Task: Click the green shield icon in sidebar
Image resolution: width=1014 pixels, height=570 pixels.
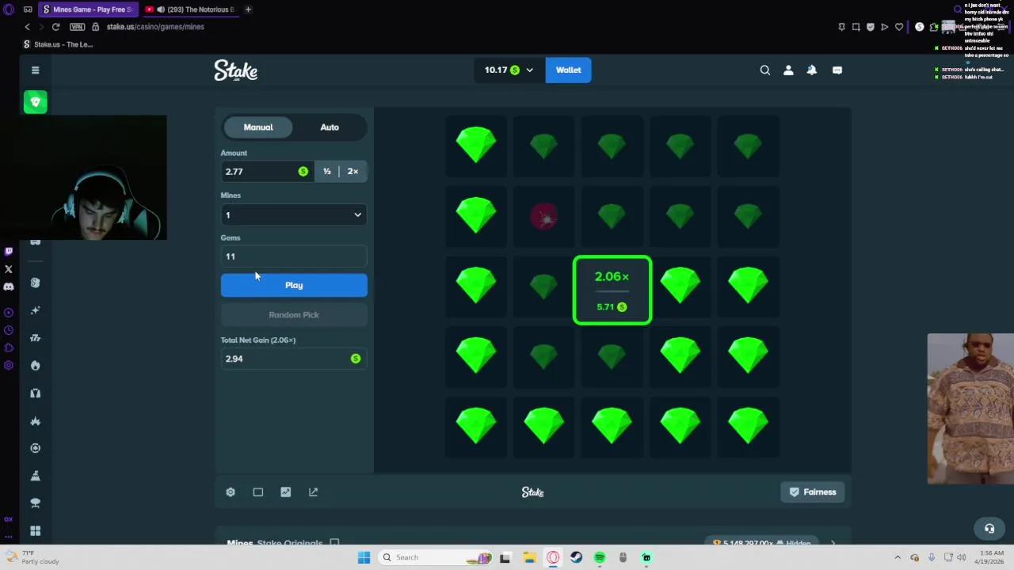Action: [x=35, y=102]
